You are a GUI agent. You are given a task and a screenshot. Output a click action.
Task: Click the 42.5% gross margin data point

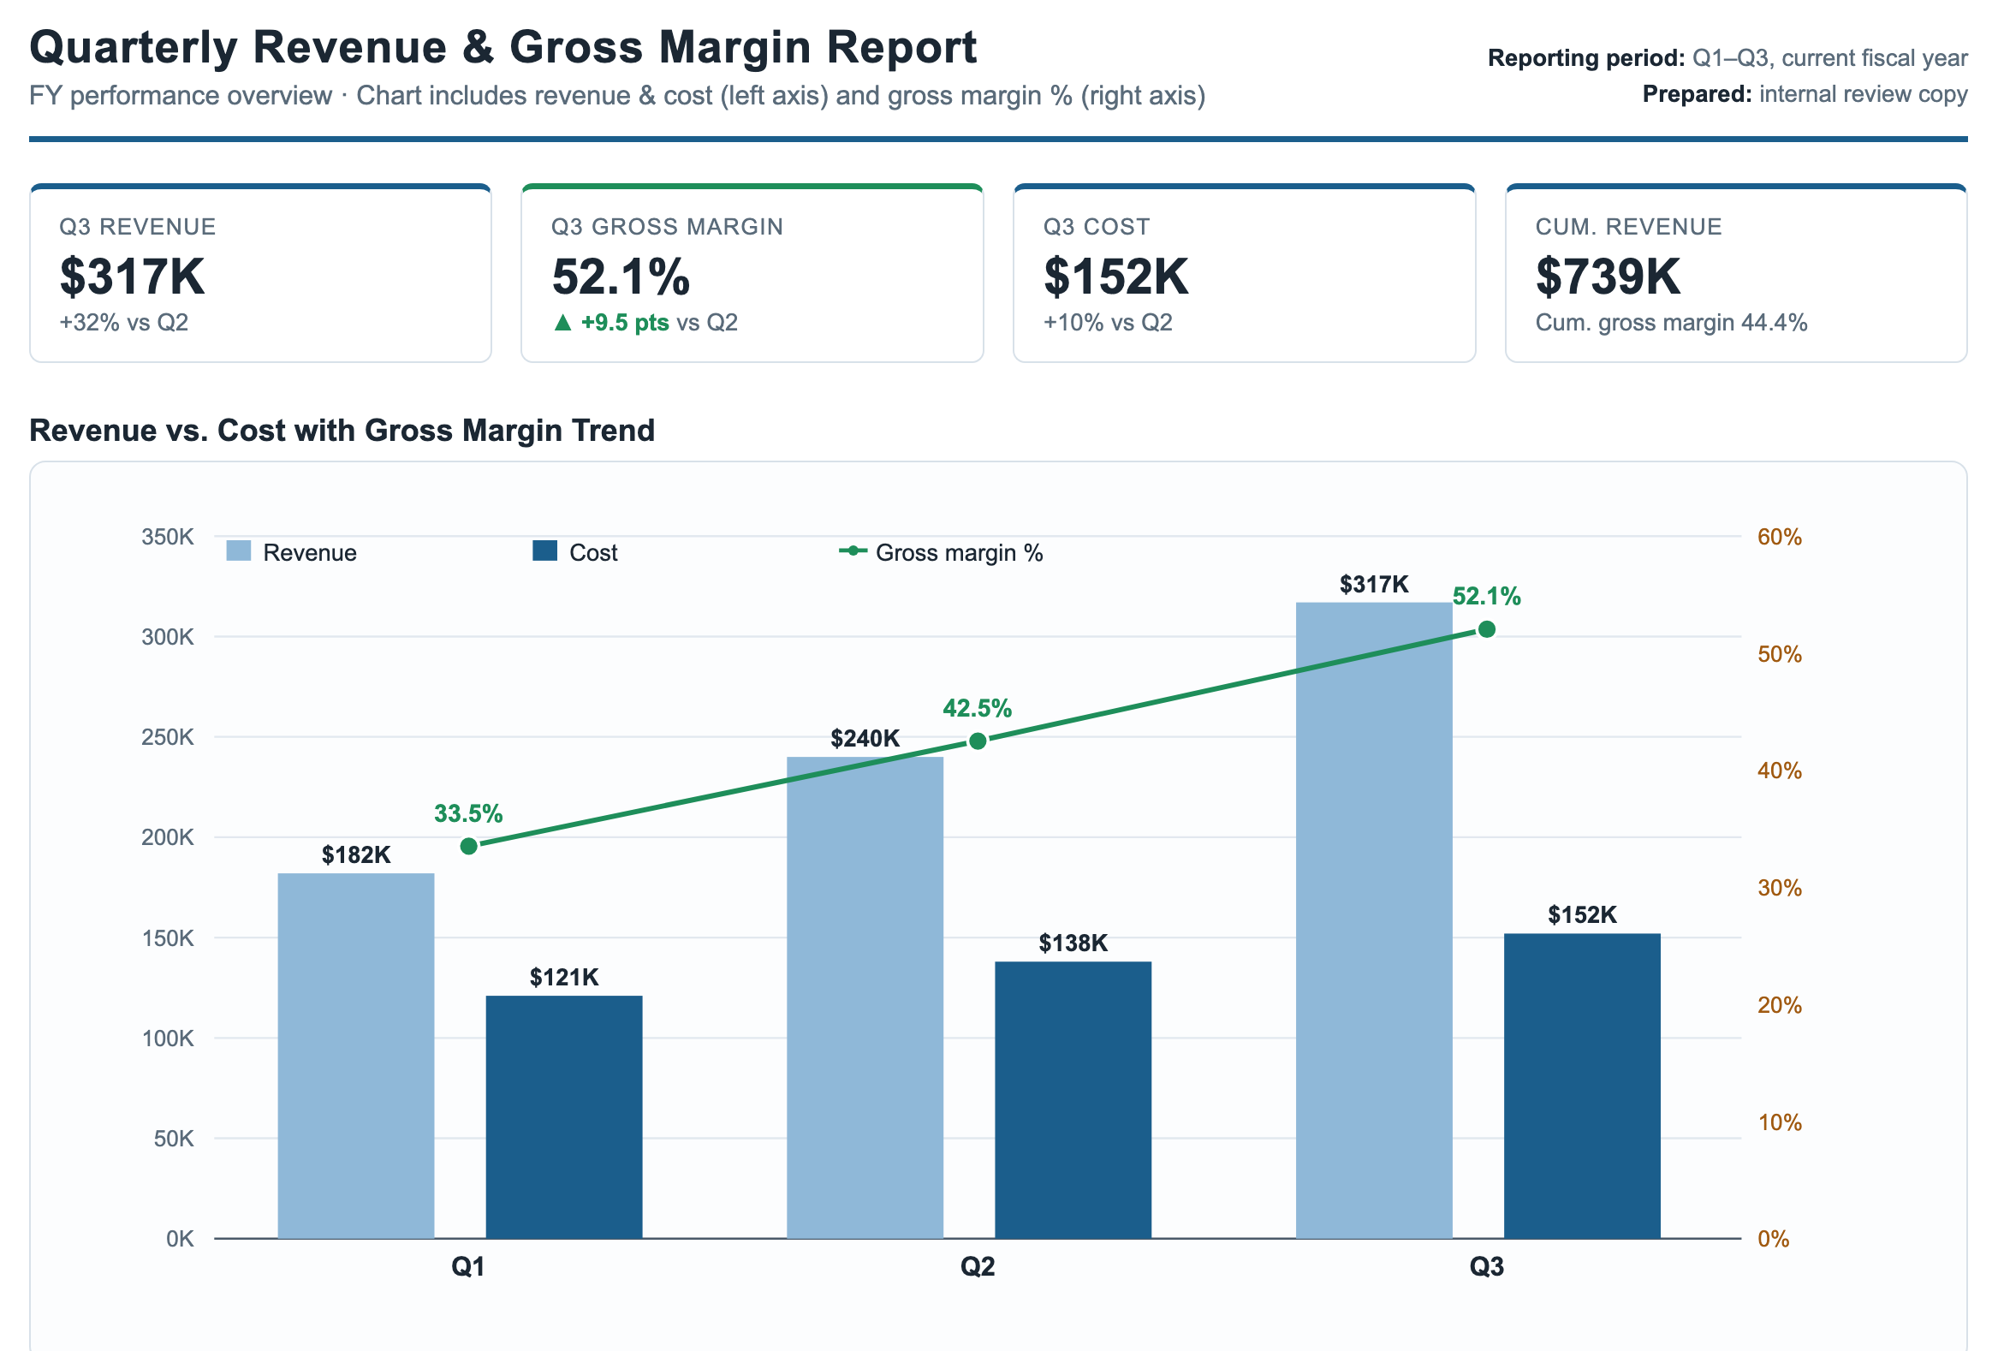click(x=978, y=741)
